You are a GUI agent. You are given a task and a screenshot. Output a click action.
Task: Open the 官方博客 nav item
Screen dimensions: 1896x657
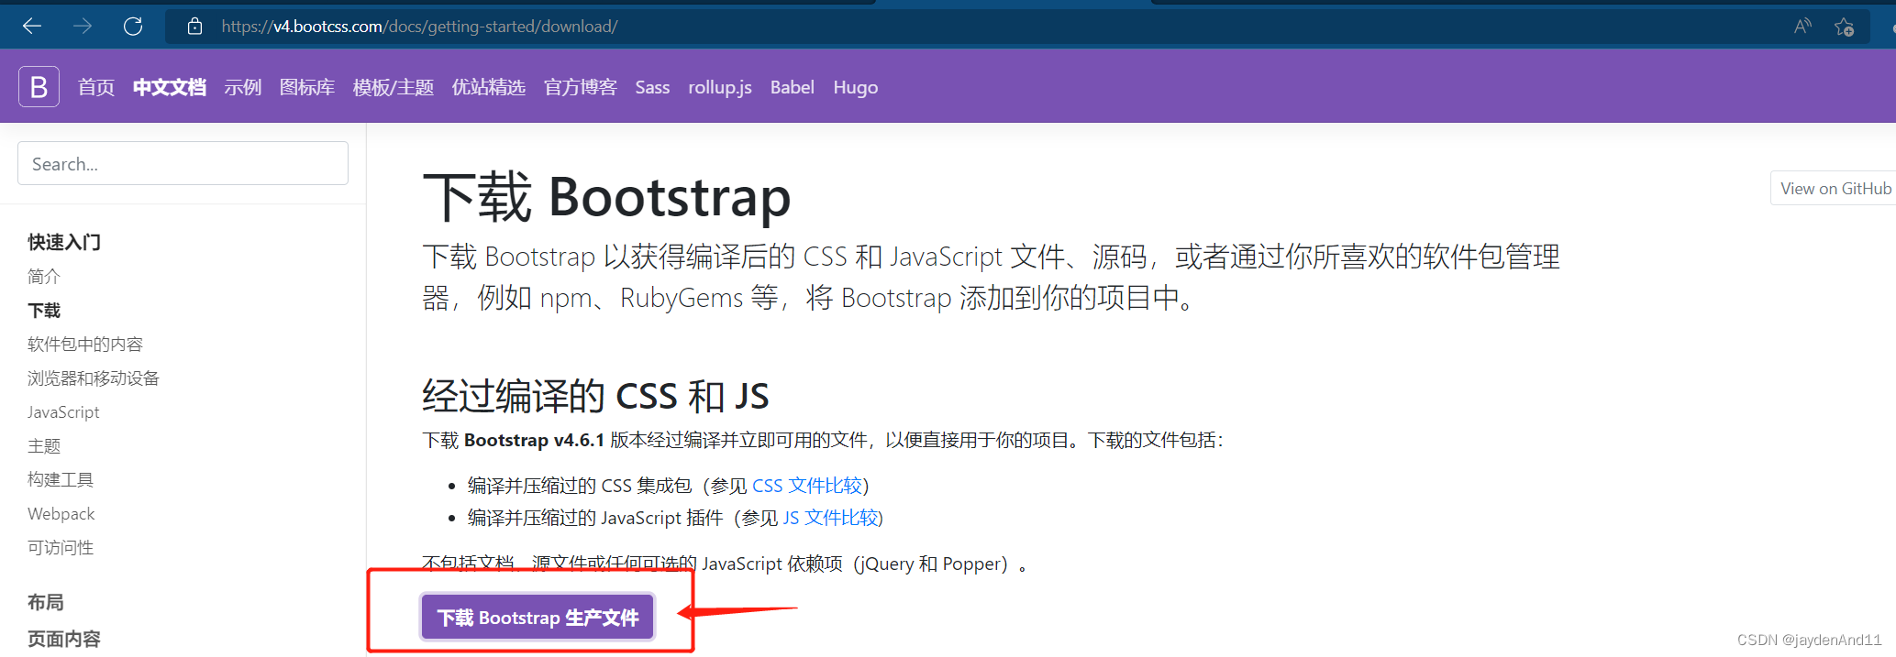coord(581,87)
